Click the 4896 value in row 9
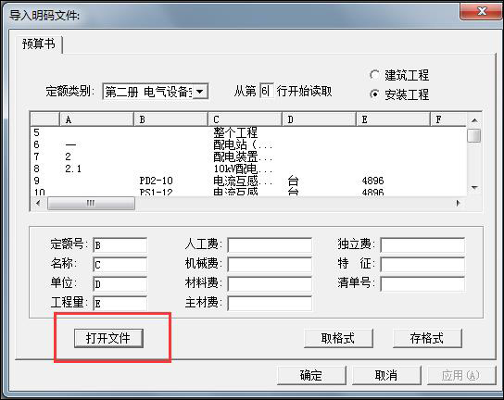Image resolution: width=504 pixels, height=400 pixels. (372, 181)
